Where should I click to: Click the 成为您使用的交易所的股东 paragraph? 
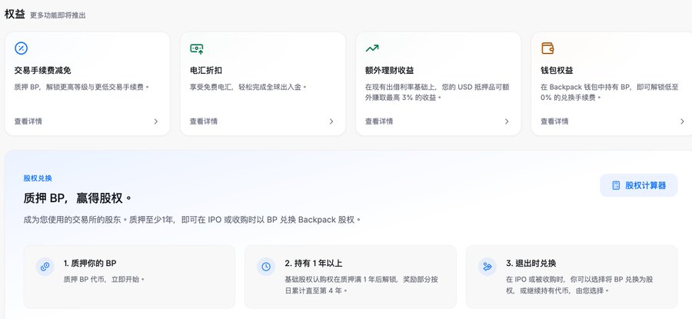192,219
